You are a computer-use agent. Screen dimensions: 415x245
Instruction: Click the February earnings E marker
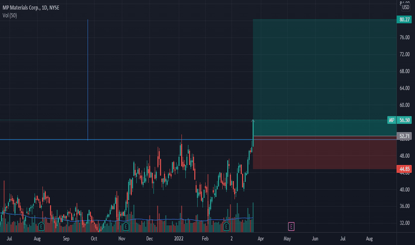[226, 226]
